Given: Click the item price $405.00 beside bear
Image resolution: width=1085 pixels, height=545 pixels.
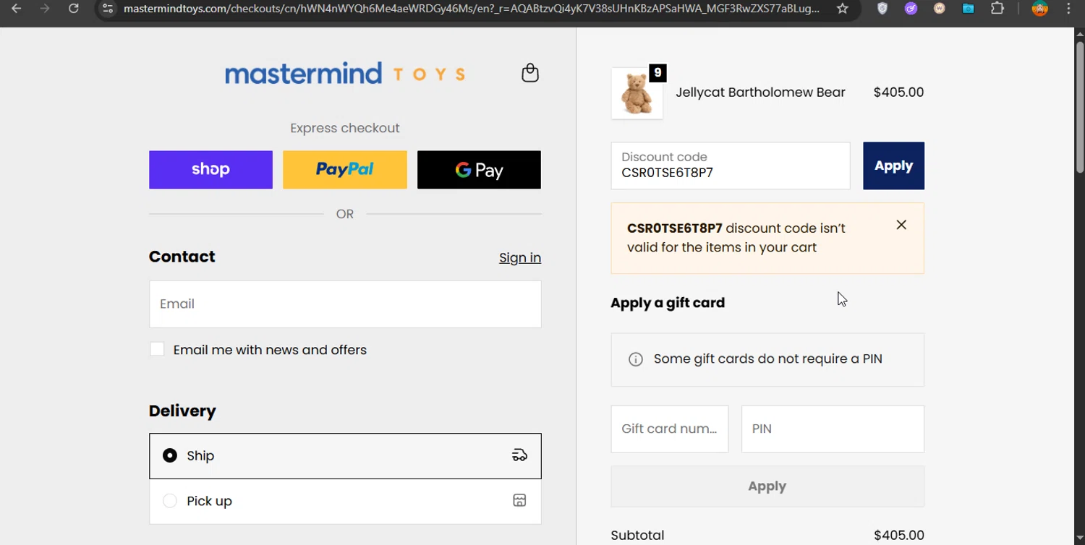Looking at the screenshot, I should (x=898, y=93).
